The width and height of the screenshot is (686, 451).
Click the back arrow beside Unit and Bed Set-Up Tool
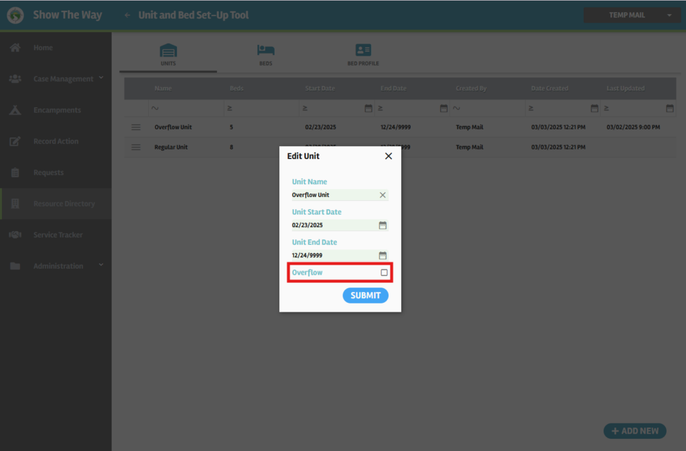pos(127,14)
